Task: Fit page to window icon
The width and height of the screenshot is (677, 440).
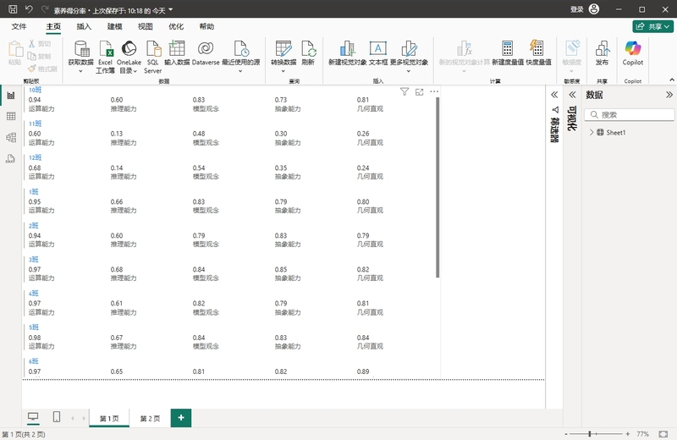Action: coord(663,433)
